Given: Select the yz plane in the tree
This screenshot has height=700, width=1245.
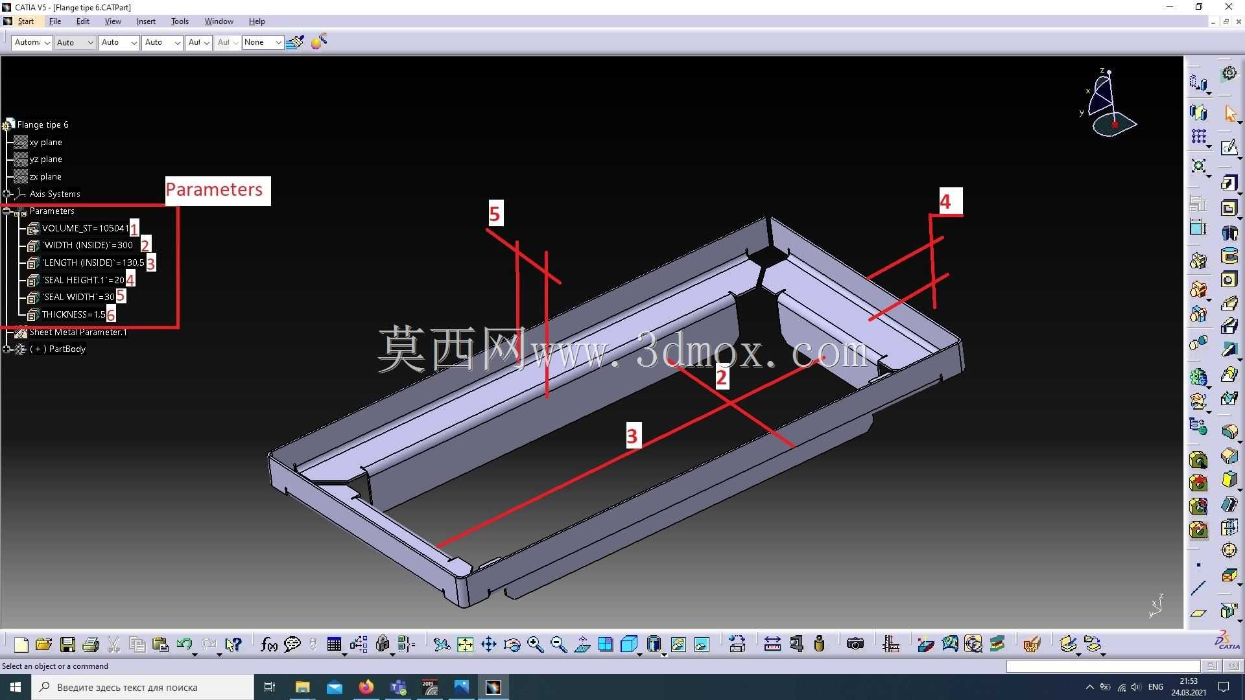Looking at the screenshot, I should click(x=46, y=159).
